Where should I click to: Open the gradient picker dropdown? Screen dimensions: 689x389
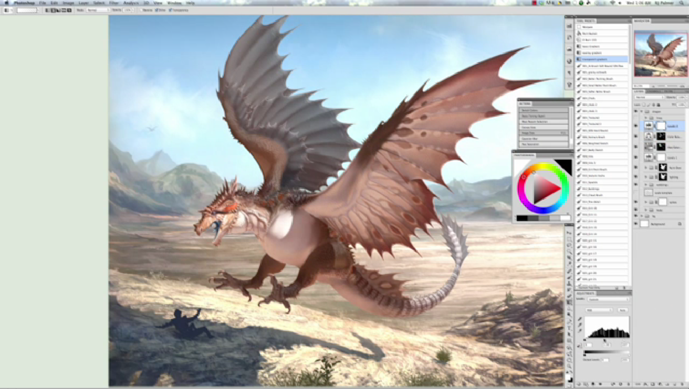38,10
